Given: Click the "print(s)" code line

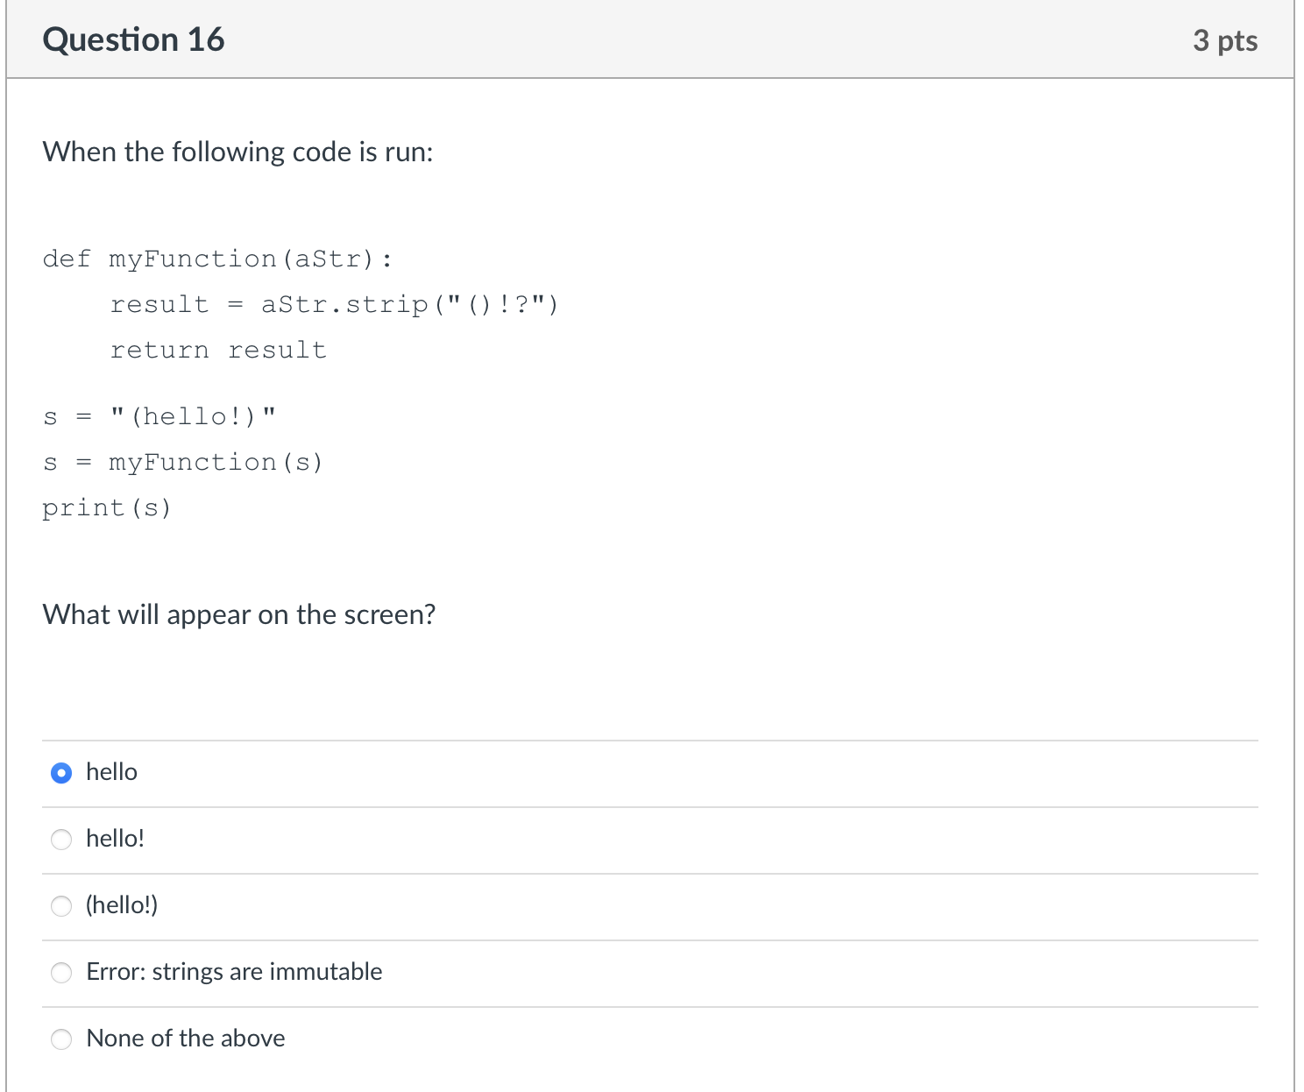Looking at the screenshot, I should [107, 508].
